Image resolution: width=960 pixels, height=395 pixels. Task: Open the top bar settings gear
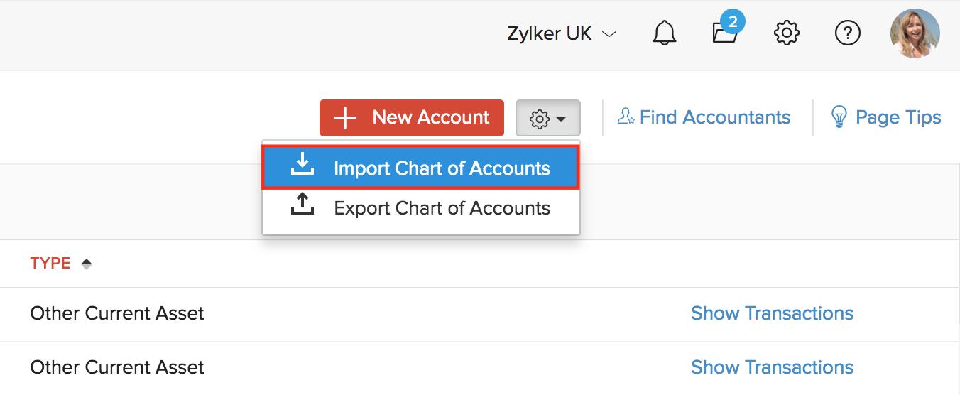click(787, 33)
